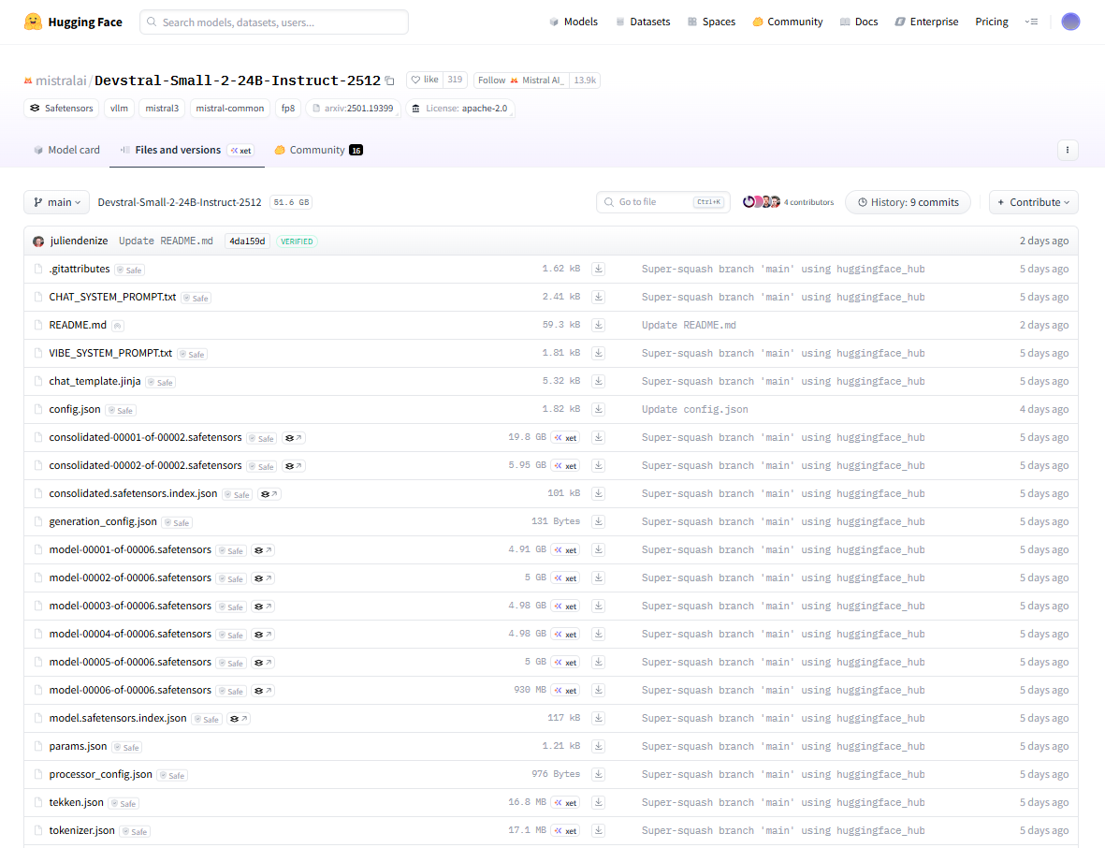Download VIBE_SYSTEM_PROMPT.txt via its download icon

point(598,353)
